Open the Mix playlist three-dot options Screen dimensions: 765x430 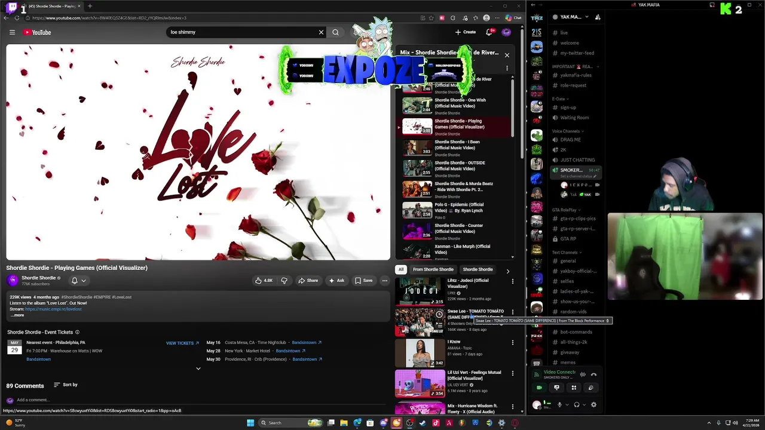click(x=507, y=68)
